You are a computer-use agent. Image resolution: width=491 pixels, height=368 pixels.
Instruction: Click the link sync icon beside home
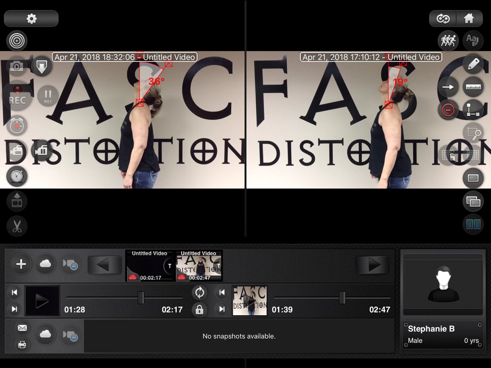pyautogui.click(x=443, y=18)
